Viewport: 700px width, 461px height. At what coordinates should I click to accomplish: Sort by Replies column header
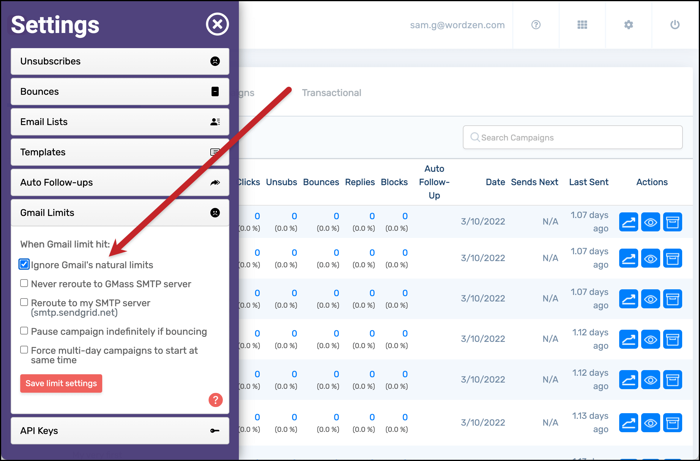coord(360,182)
